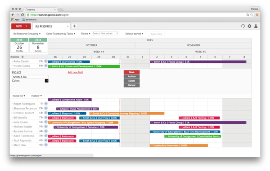
Task: Click the round plus icon beside Jerry Cason
Action: click(x=46, y=122)
